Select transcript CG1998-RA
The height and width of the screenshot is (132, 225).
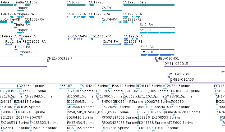click(x=131, y=17)
